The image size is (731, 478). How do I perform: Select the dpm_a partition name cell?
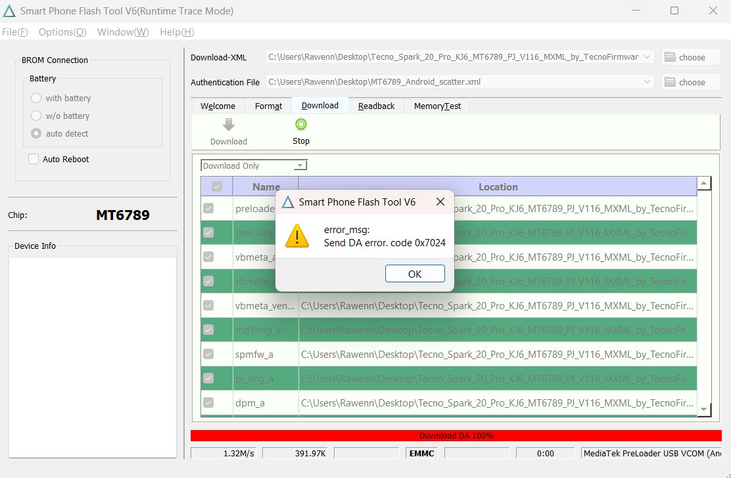266,402
